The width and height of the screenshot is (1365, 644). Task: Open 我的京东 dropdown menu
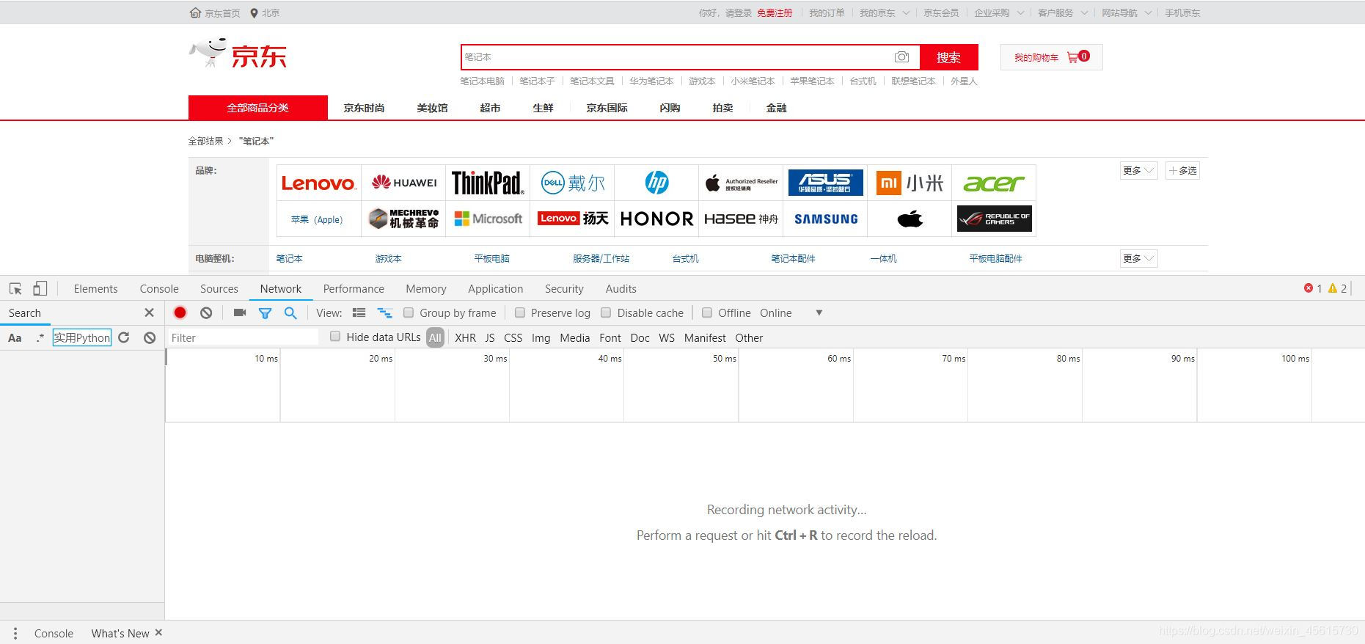pyautogui.click(x=884, y=13)
